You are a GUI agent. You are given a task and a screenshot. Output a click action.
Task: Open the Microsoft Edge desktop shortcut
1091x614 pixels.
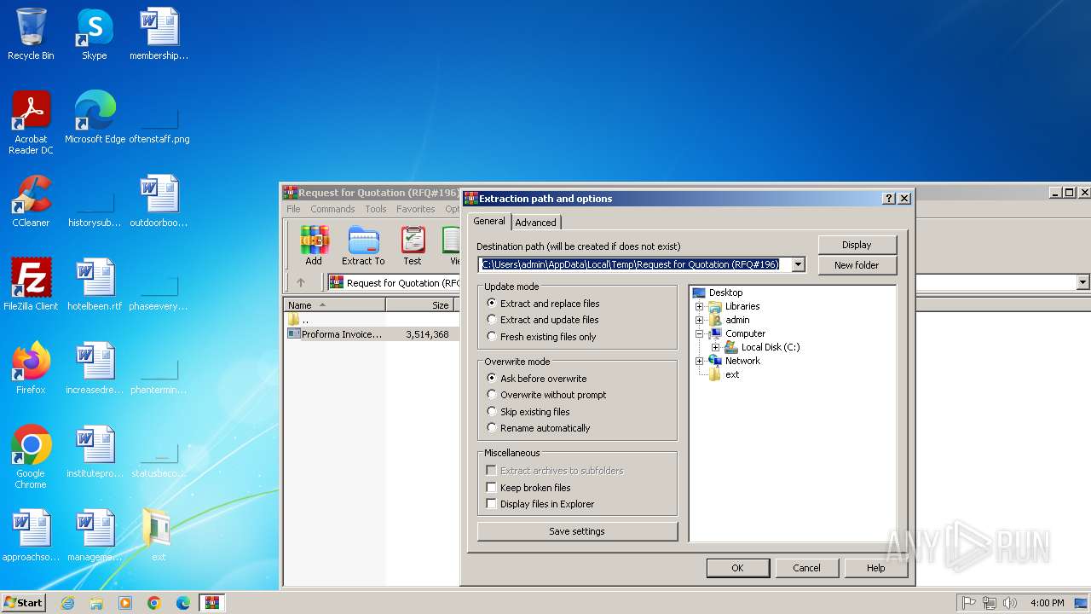[x=95, y=118]
